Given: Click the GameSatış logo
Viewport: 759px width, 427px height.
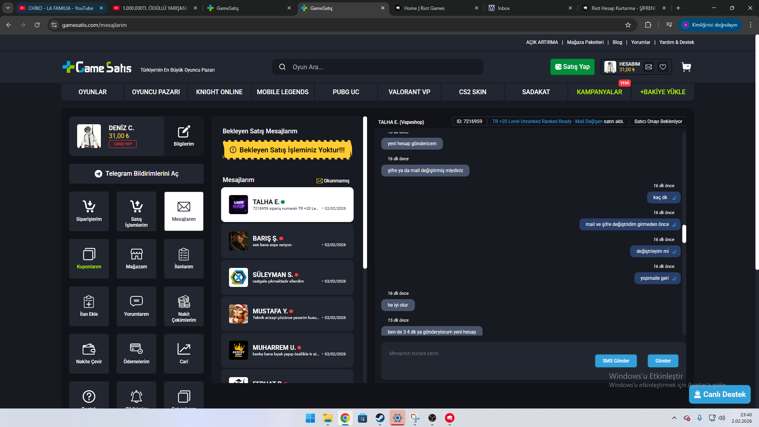Looking at the screenshot, I should click(97, 67).
